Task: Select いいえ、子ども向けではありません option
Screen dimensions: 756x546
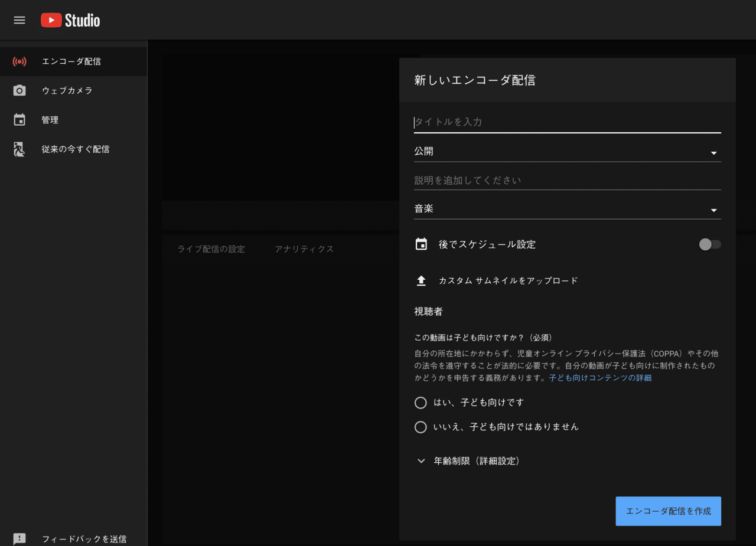Action: [421, 427]
